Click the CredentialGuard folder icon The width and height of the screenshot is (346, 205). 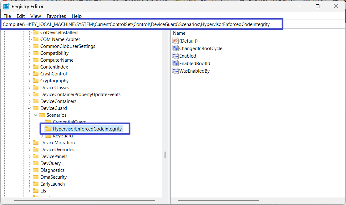click(48, 122)
